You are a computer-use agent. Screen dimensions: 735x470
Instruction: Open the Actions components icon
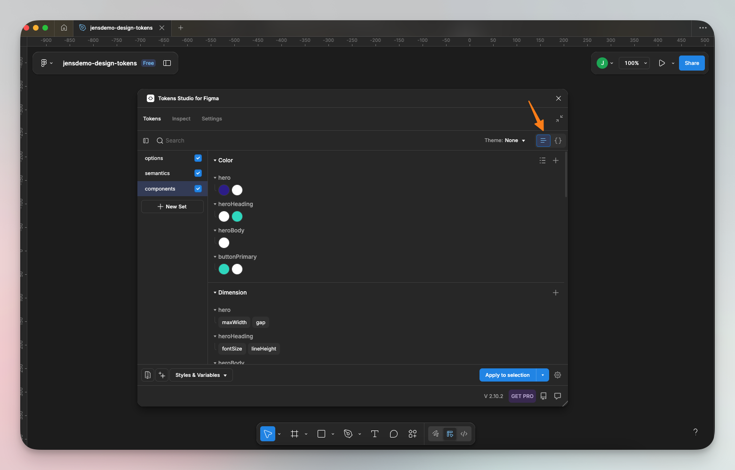413,434
